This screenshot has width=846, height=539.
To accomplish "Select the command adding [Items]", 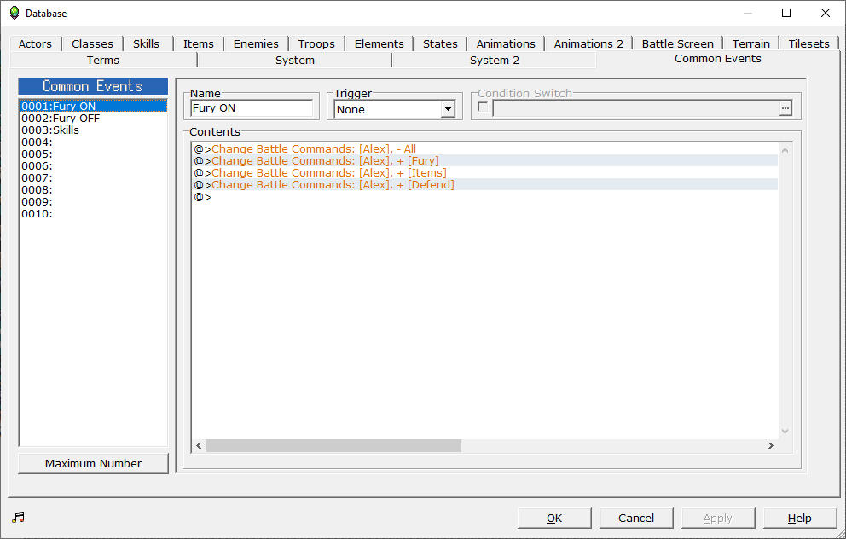I will pos(485,172).
